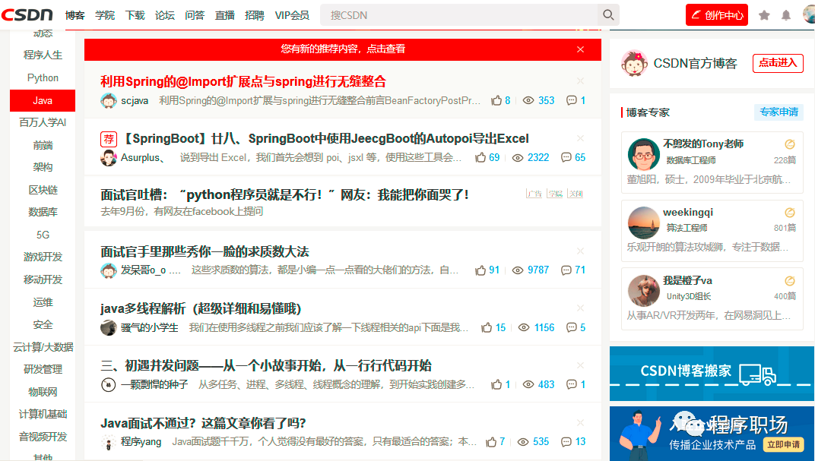
Task: Dismiss the Spring @Import article
Action: coord(581,81)
